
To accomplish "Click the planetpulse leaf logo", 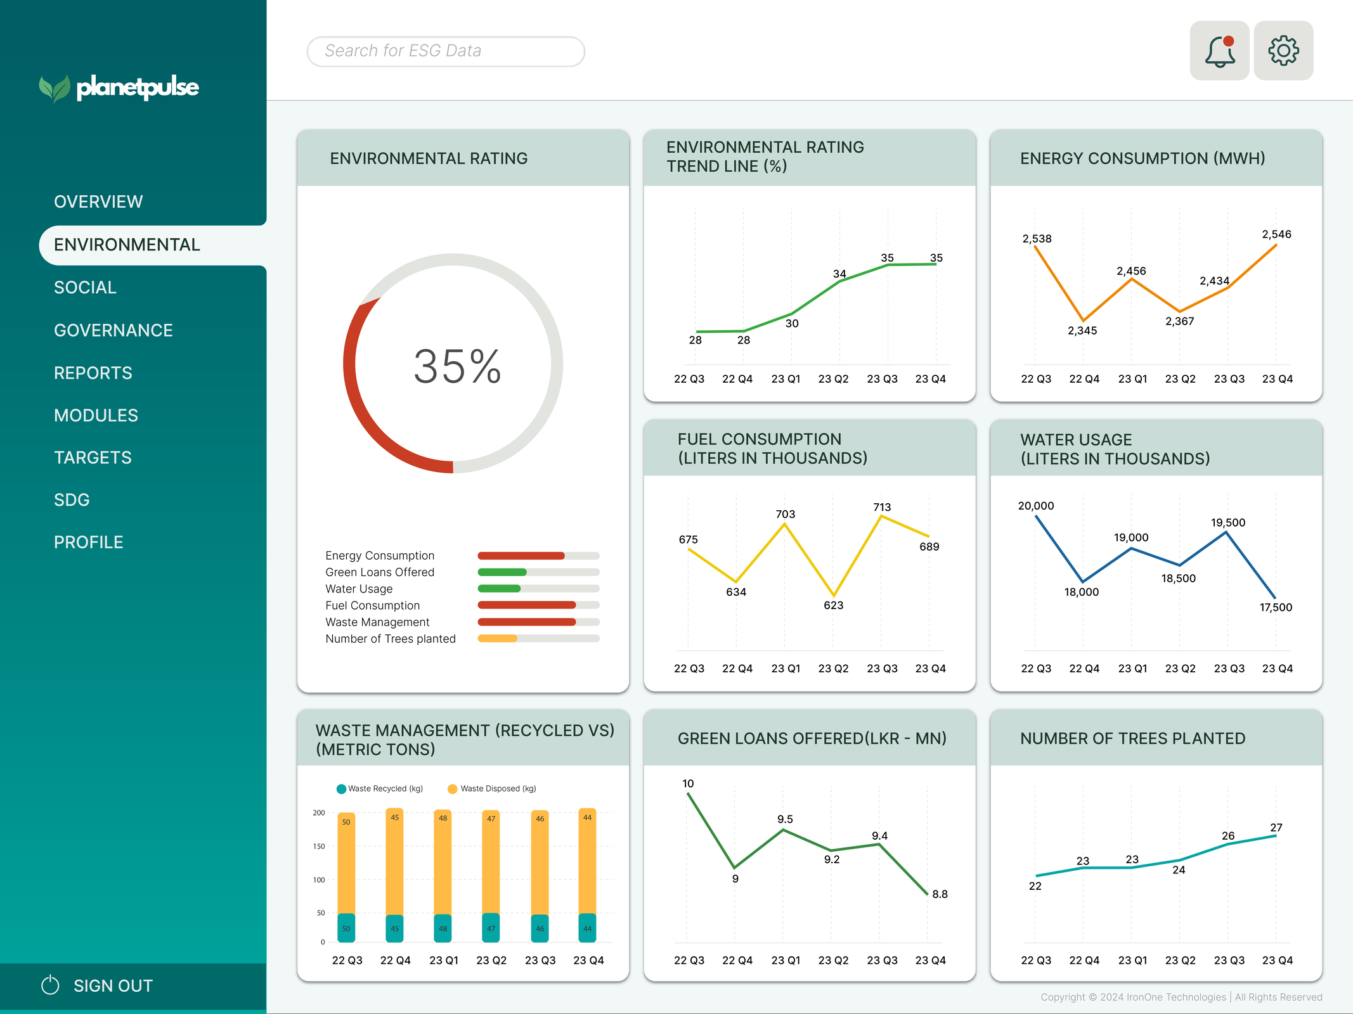I will 55,88.
